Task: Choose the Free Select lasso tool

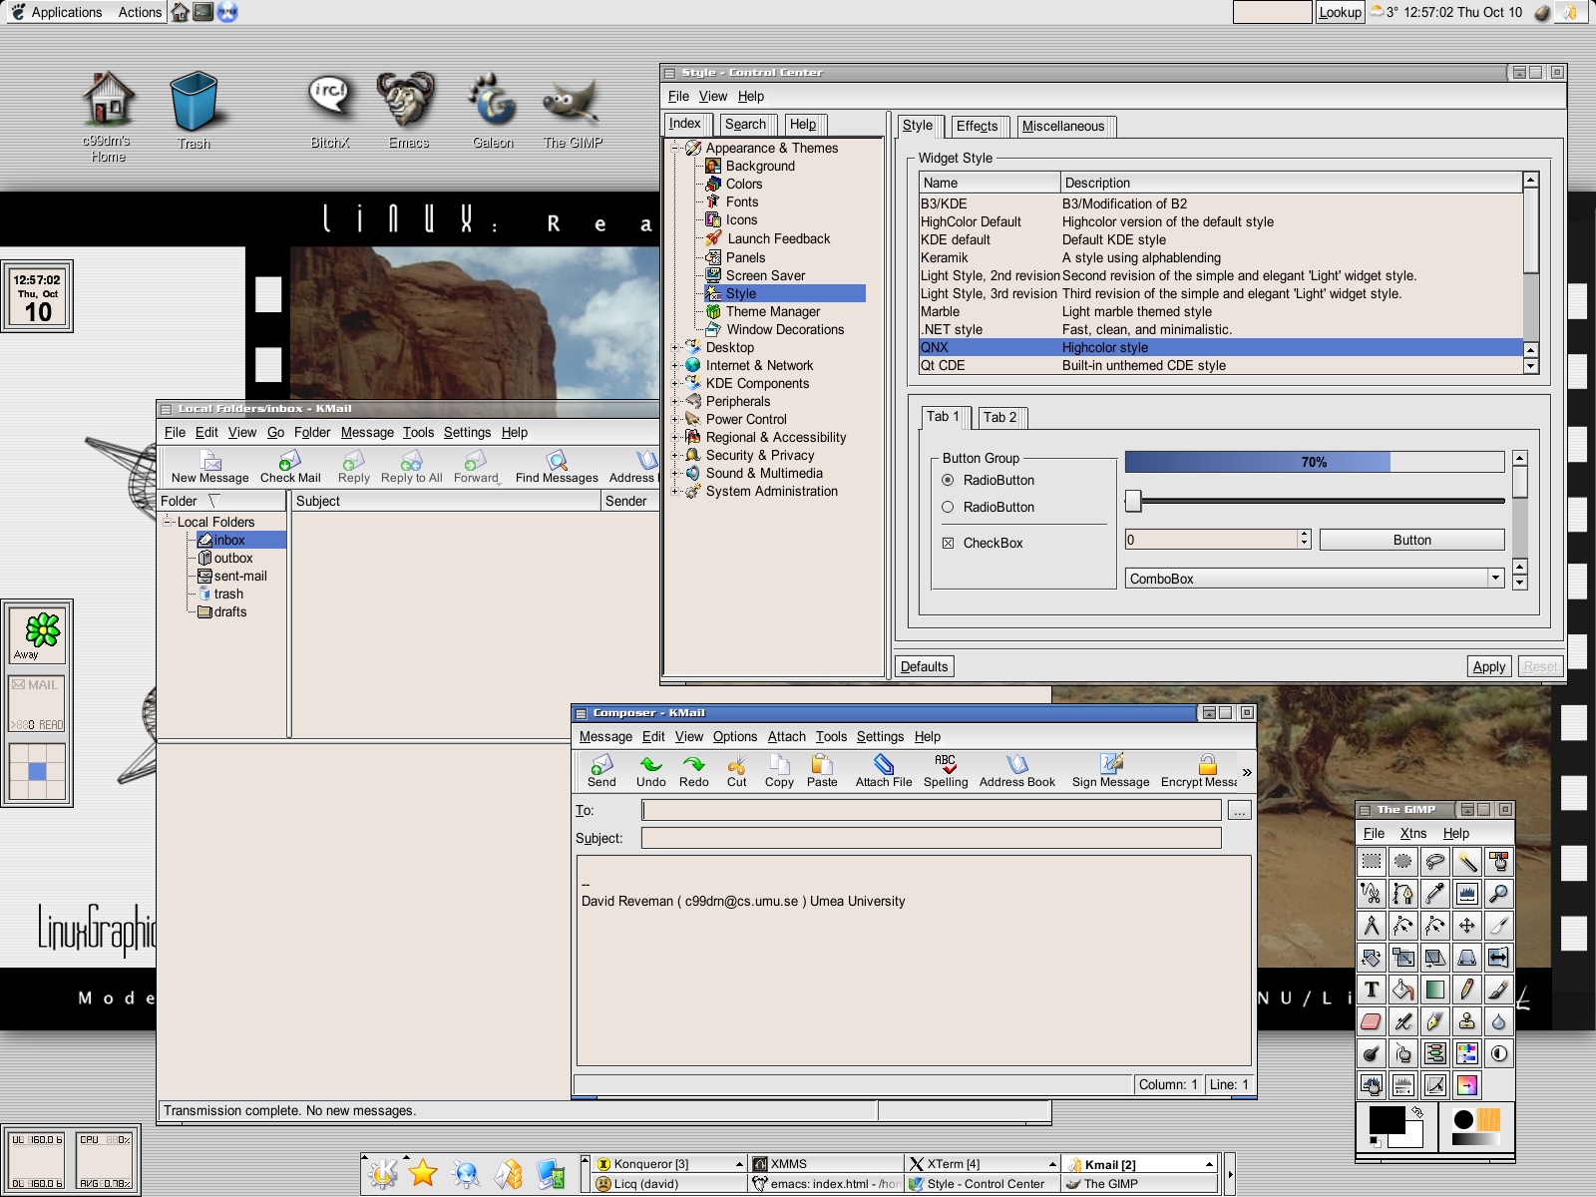Action: tap(1435, 862)
